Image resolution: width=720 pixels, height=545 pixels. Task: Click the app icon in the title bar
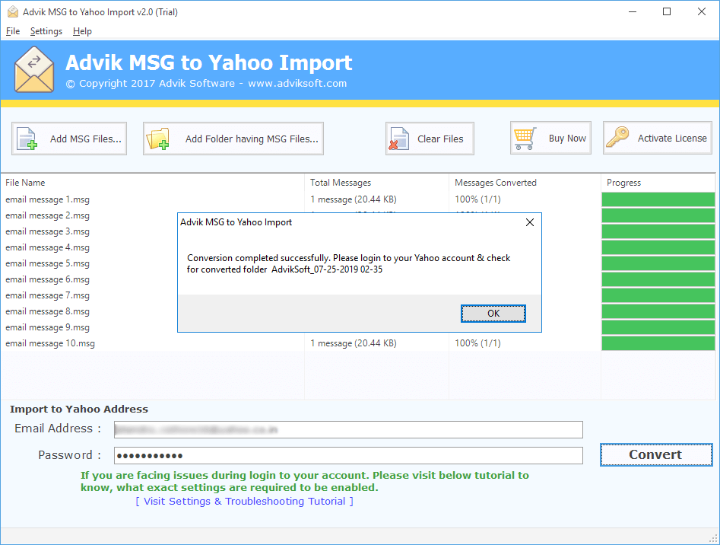point(13,12)
